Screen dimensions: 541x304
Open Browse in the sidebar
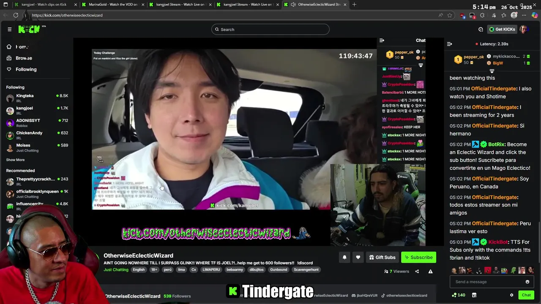click(x=19, y=58)
